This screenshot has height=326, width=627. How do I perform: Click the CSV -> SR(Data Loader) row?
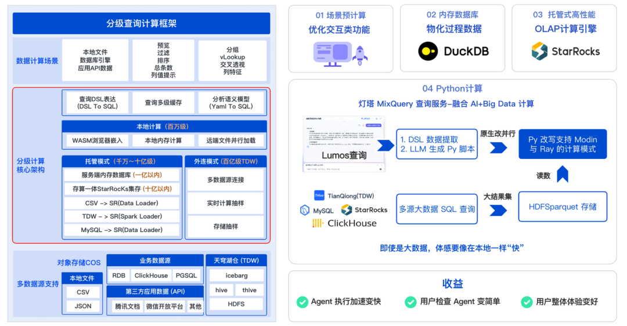[121, 203]
